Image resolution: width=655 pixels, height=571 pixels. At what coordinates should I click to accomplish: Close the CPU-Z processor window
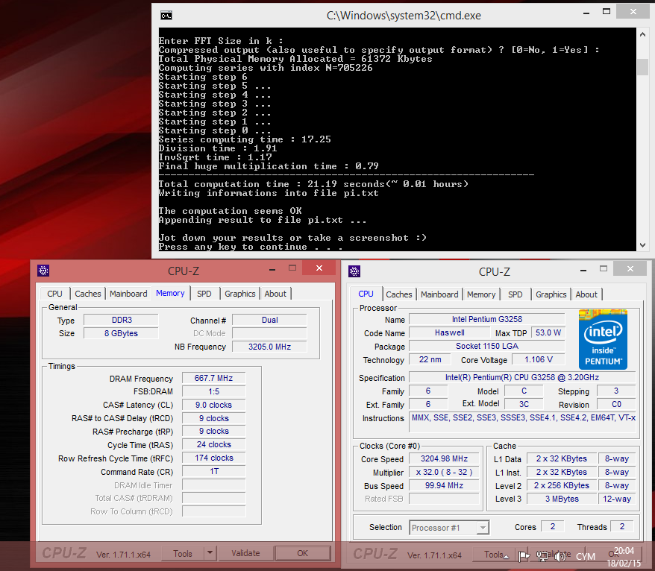point(630,269)
